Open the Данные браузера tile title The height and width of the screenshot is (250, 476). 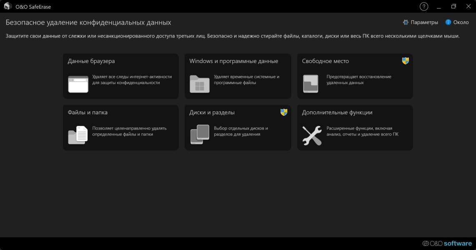tap(91, 61)
